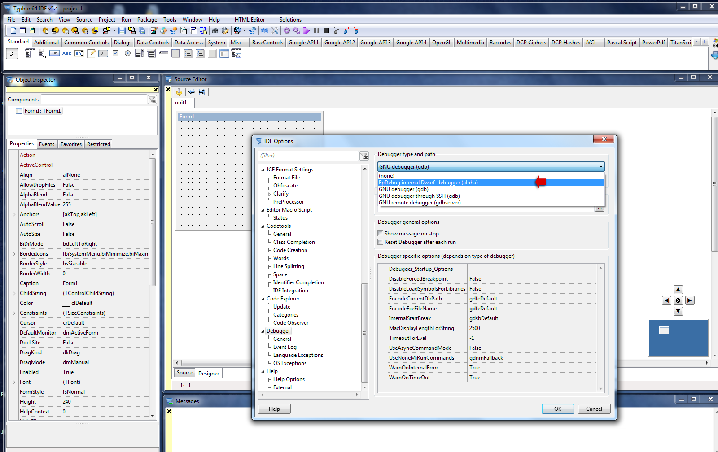This screenshot has height=452, width=718.
Task: Collapse the Codetools tree node
Action: [x=263, y=226]
